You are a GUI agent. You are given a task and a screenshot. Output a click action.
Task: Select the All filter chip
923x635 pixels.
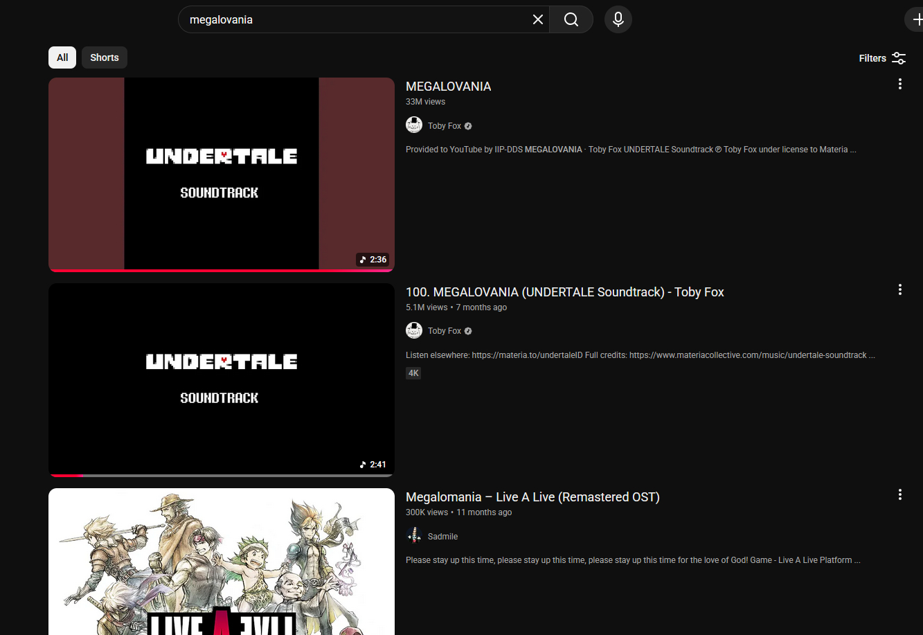click(62, 57)
